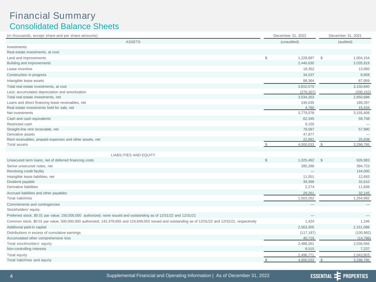Viewport: 376px width, 282px height.
Task: Click the Essential Properties logo icon
Action: tap(337, 276)
